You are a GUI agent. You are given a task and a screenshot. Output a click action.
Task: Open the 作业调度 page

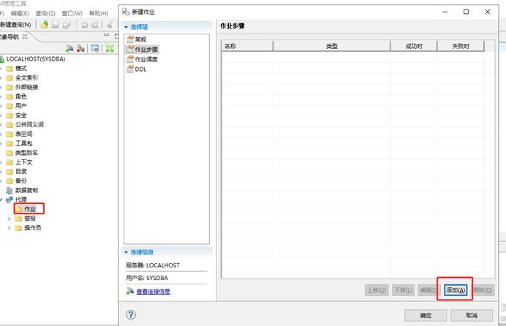pos(146,59)
